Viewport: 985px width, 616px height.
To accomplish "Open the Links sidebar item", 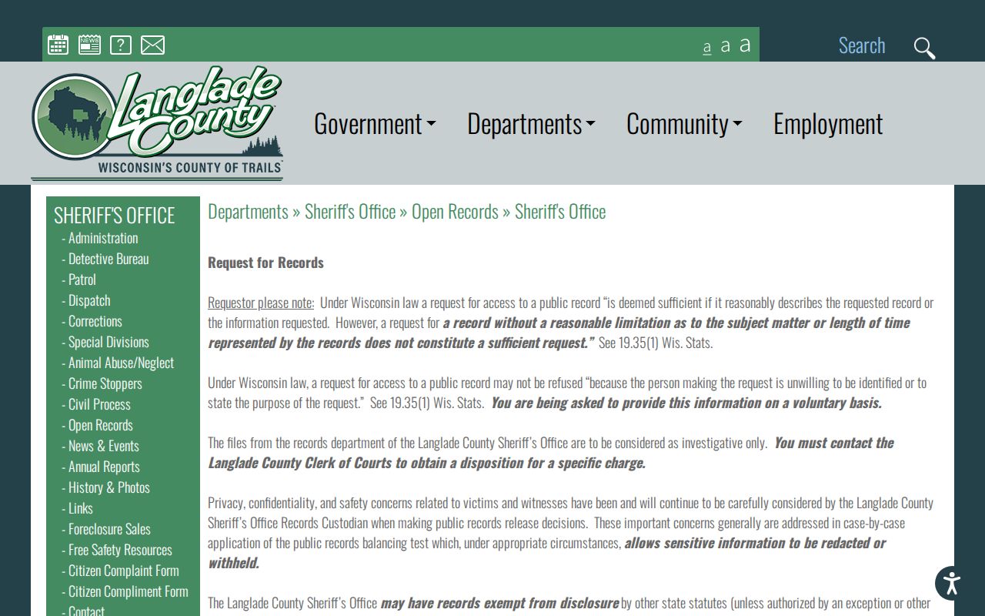I will coord(81,508).
